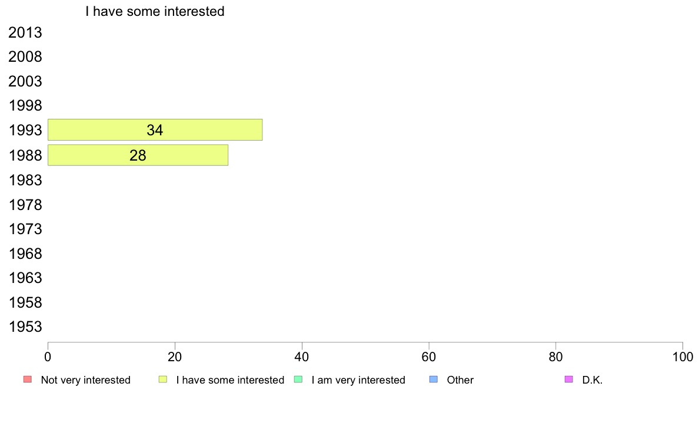The height and width of the screenshot is (433, 699).
Task: Click the green I am very interested swatch
Action: point(298,379)
